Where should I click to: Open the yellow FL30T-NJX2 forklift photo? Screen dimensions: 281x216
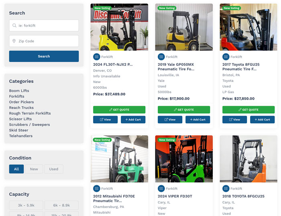119,27
